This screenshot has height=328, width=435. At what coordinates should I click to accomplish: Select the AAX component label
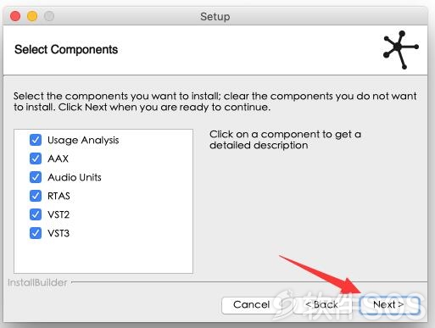pos(58,158)
